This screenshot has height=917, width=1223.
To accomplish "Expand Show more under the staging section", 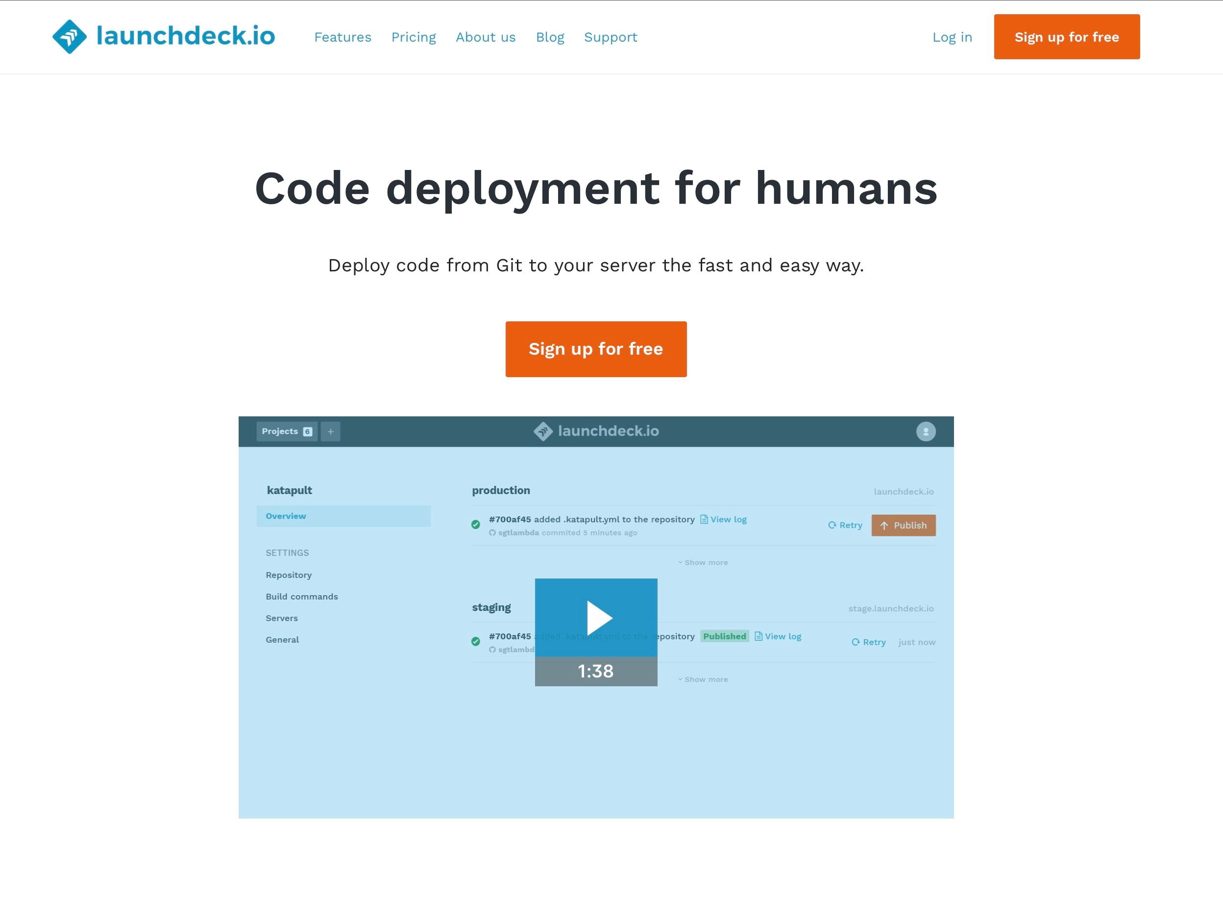I will 703,679.
